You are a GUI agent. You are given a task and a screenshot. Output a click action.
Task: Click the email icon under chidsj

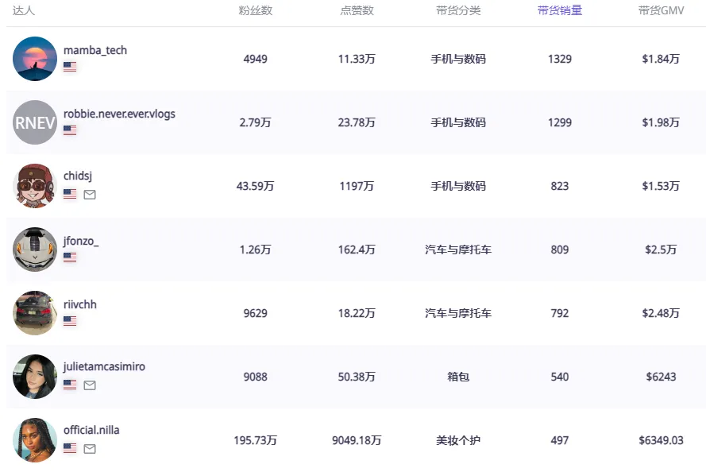(x=90, y=195)
